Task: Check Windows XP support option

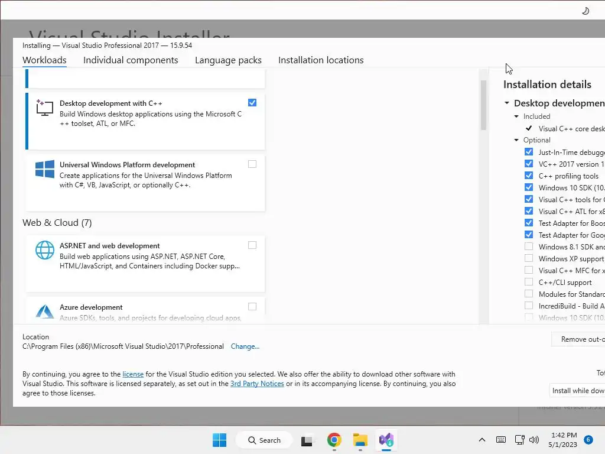Action: point(529,258)
